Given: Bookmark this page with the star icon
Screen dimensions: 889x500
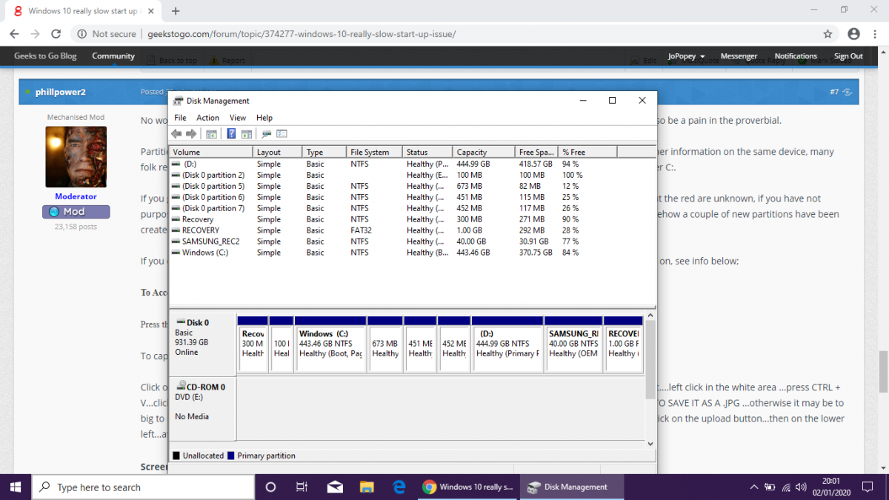Looking at the screenshot, I should [x=828, y=33].
